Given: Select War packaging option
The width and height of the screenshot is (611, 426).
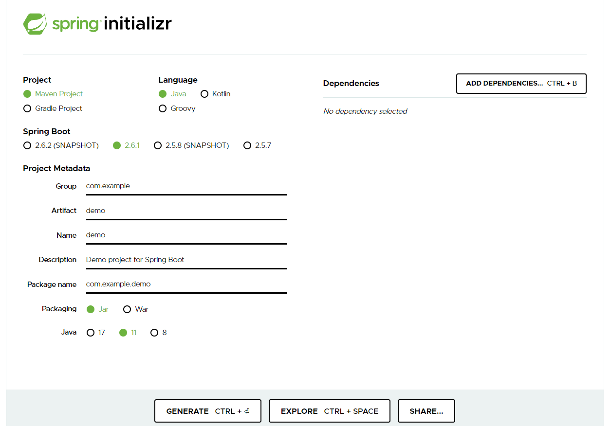Looking at the screenshot, I should tap(136, 309).
